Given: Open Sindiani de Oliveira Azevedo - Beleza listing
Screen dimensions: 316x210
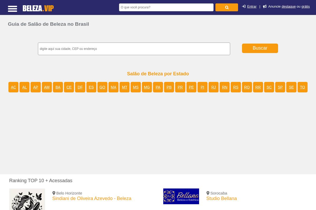Looking at the screenshot, I should (x=92, y=198).
